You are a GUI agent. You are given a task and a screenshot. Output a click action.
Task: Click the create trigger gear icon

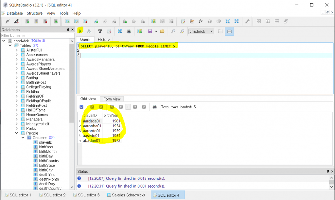(125, 21)
